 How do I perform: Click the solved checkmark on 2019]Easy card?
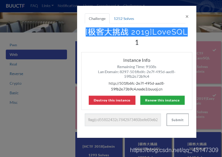(x=214, y=95)
